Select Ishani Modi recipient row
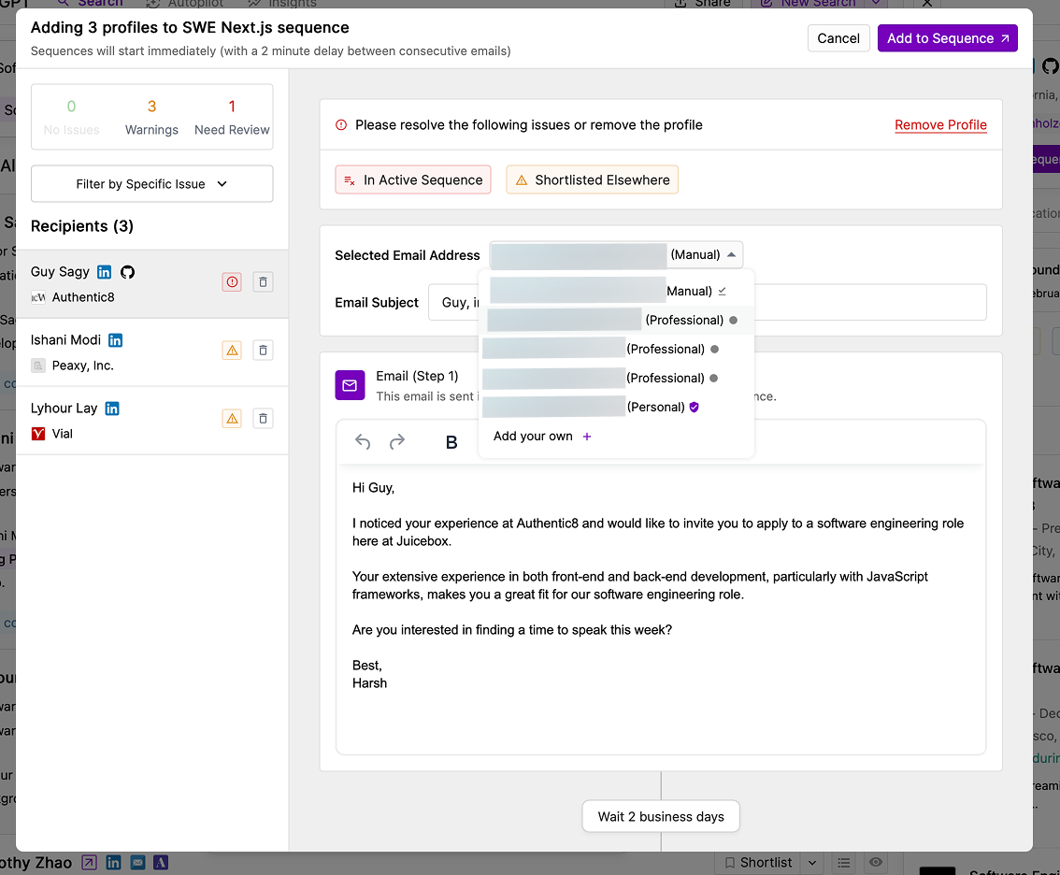The width and height of the screenshot is (1060, 875). coord(152,352)
